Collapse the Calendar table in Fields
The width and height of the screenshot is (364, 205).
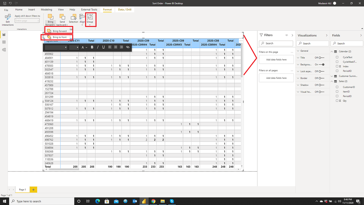pos(332,51)
